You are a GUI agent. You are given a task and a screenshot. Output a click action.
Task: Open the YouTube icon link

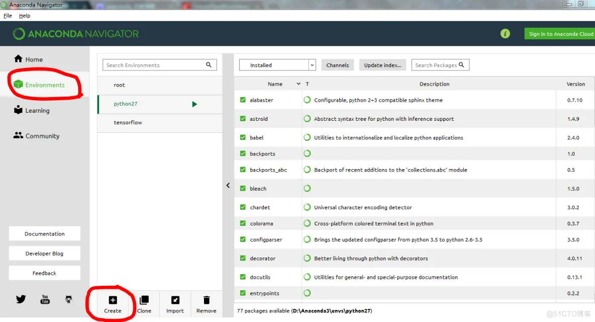(45, 299)
